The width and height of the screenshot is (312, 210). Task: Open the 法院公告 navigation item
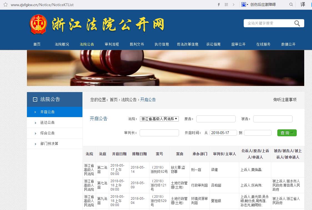coord(87,44)
